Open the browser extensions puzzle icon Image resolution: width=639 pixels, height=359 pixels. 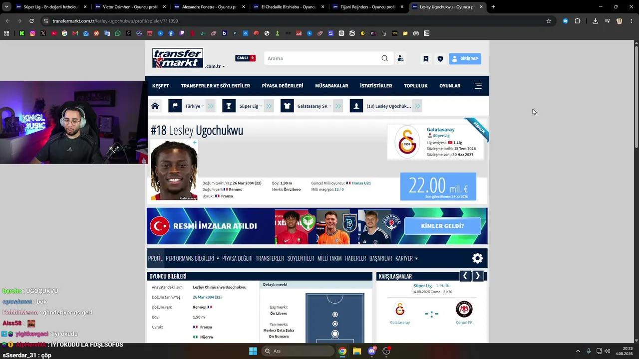578,21
